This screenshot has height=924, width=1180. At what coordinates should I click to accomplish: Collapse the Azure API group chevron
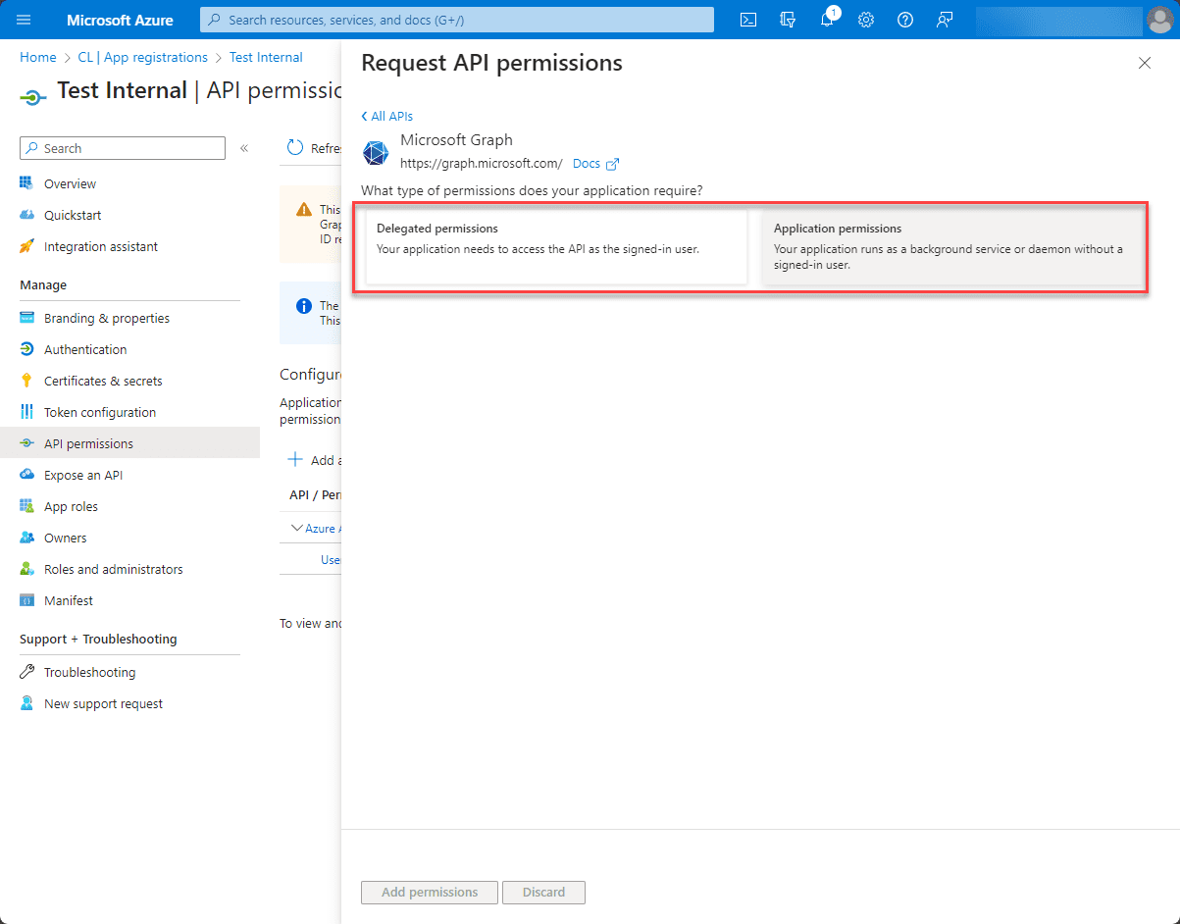pyautogui.click(x=297, y=528)
